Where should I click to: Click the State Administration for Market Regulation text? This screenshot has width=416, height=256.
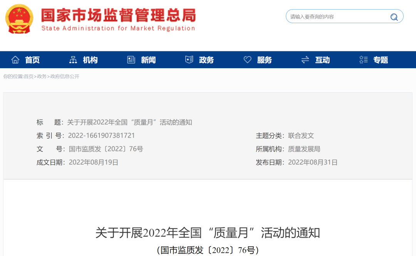[x=118, y=28]
